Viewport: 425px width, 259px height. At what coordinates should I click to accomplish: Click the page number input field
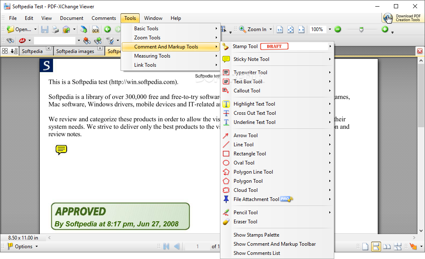[x=198, y=246]
